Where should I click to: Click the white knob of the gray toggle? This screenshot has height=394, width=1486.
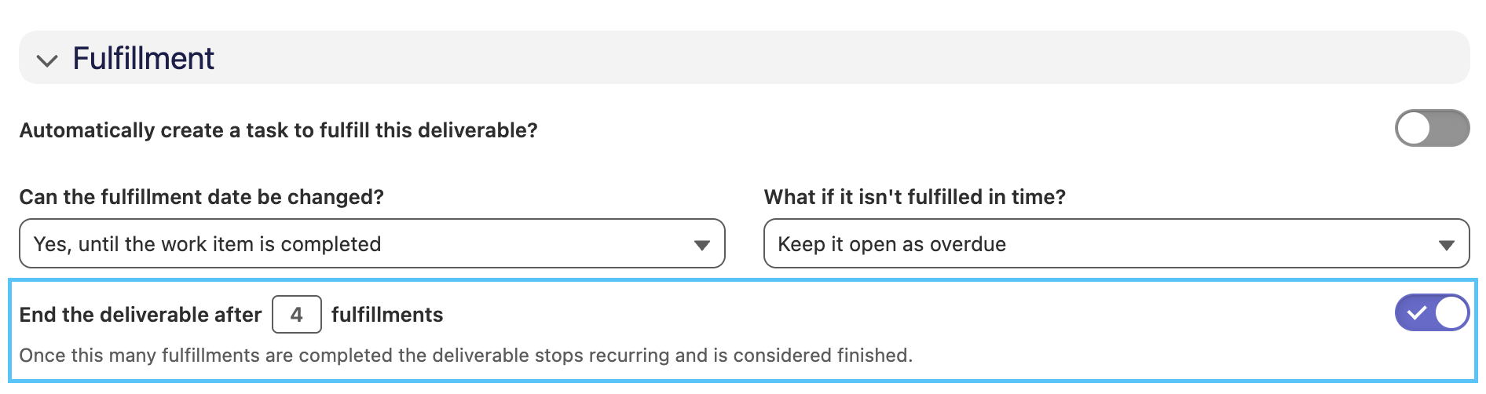click(x=1414, y=128)
